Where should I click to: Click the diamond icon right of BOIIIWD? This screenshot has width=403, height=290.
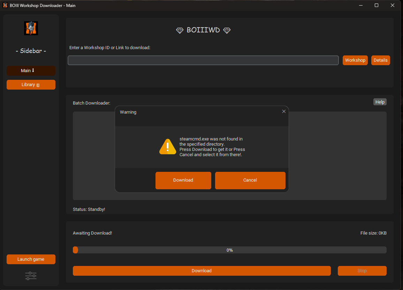coord(227,30)
